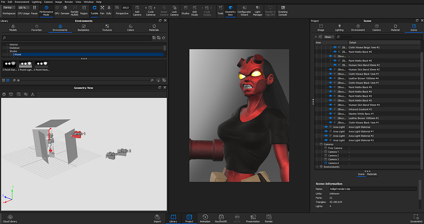
Task: Switch to Materials sub-tab below scene tree
Action: (372, 174)
